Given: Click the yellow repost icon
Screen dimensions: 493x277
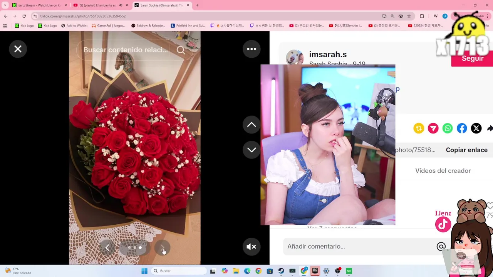Looking at the screenshot, I should click(x=419, y=128).
